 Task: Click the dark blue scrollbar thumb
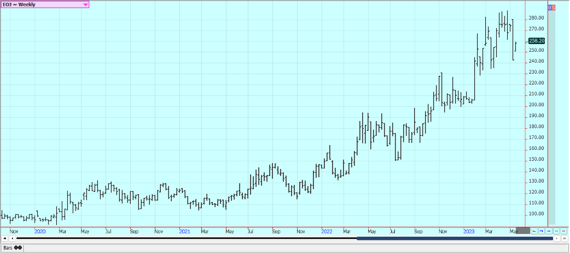coord(455,238)
